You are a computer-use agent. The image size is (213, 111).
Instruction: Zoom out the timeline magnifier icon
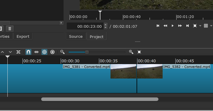(62, 52)
